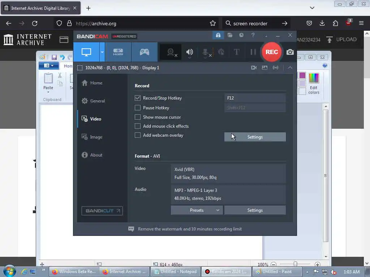Click the Upload link on Internet Archive

pos(341,39)
